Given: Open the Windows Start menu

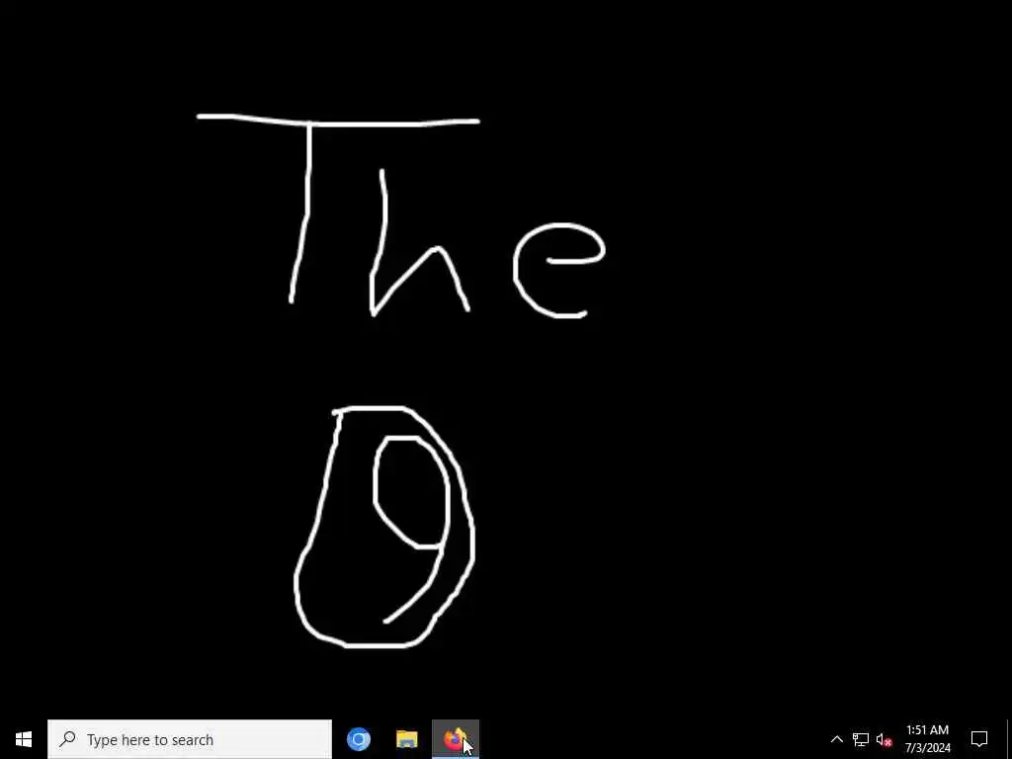Looking at the screenshot, I should (x=24, y=739).
